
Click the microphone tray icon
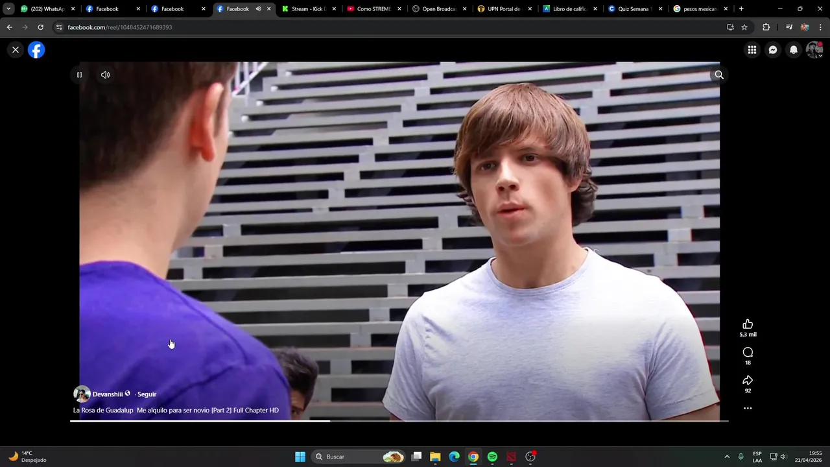[x=741, y=457]
